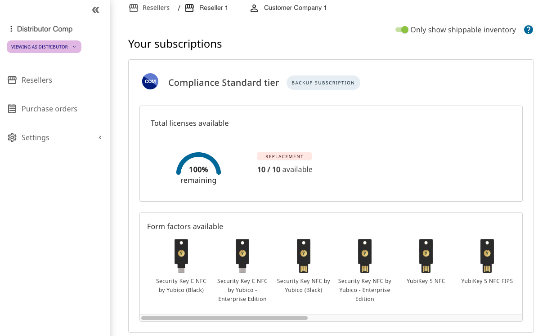538x336 pixels.
Task: Click the 'Form factors available' heading
Action: coord(185,226)
